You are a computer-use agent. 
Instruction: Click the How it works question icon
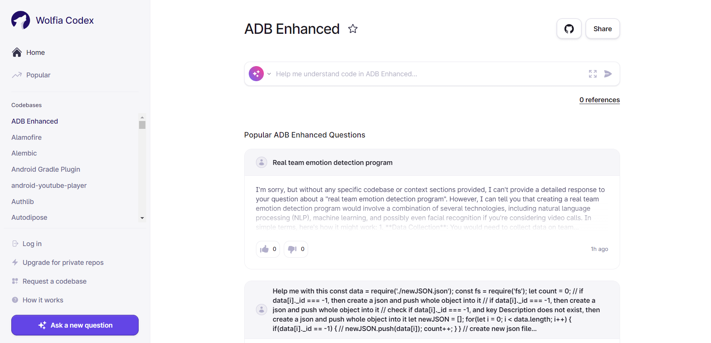tap(15, 300)
